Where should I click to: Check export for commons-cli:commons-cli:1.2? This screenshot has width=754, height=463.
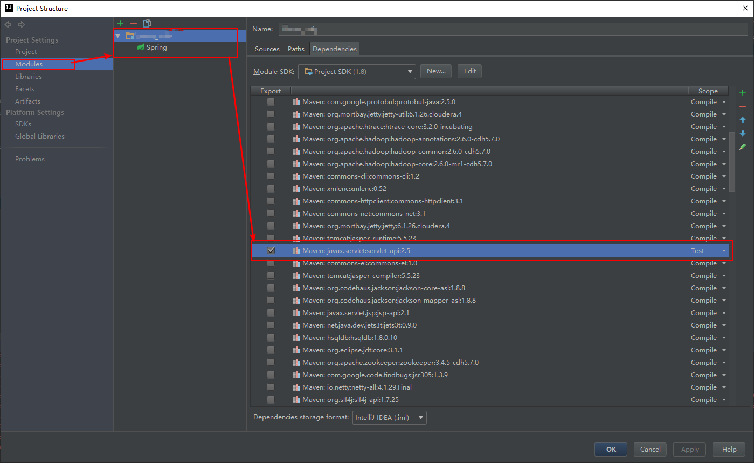(x=271, y=176)
